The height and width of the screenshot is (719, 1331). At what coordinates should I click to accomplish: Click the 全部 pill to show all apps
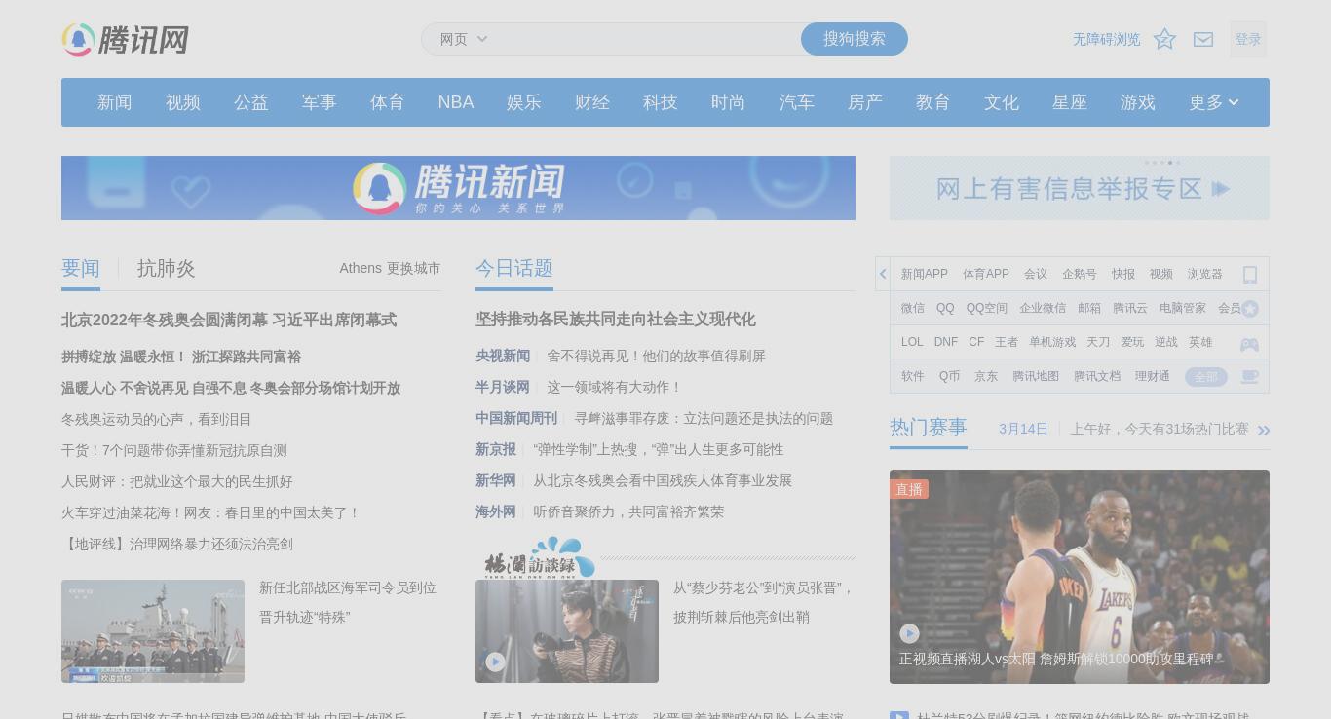pyautogui.click(x=1206, y=377)
